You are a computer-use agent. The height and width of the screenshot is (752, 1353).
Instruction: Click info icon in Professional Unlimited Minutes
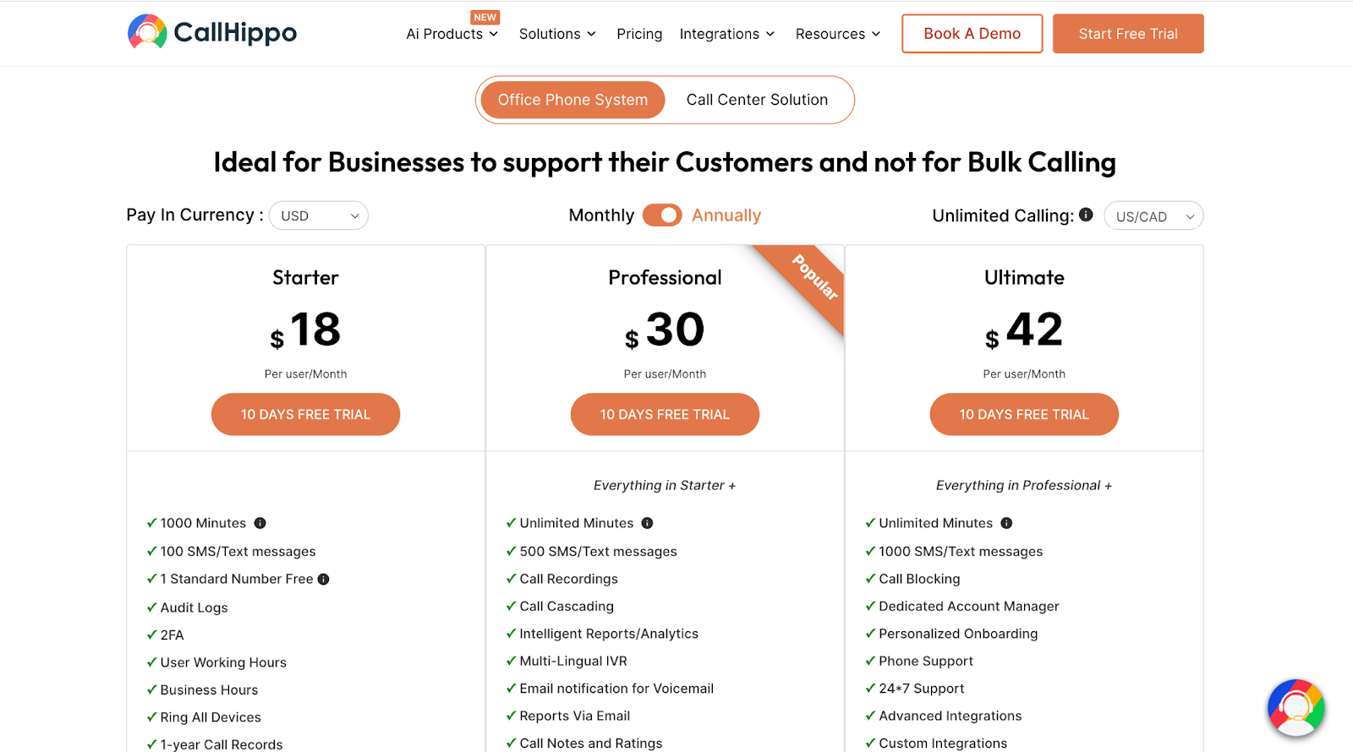[647, 523]
